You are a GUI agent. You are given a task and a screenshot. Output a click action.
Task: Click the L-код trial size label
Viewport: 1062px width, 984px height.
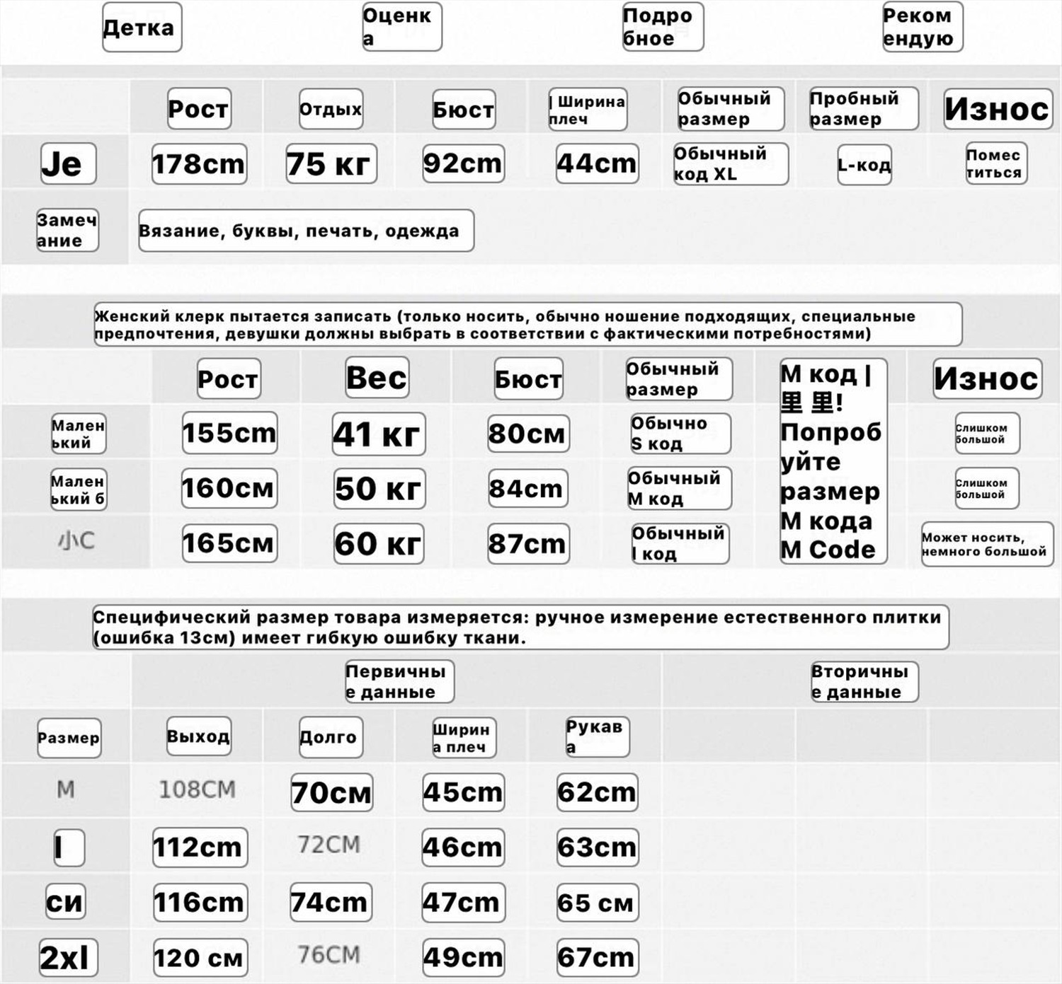pos(864,165)
